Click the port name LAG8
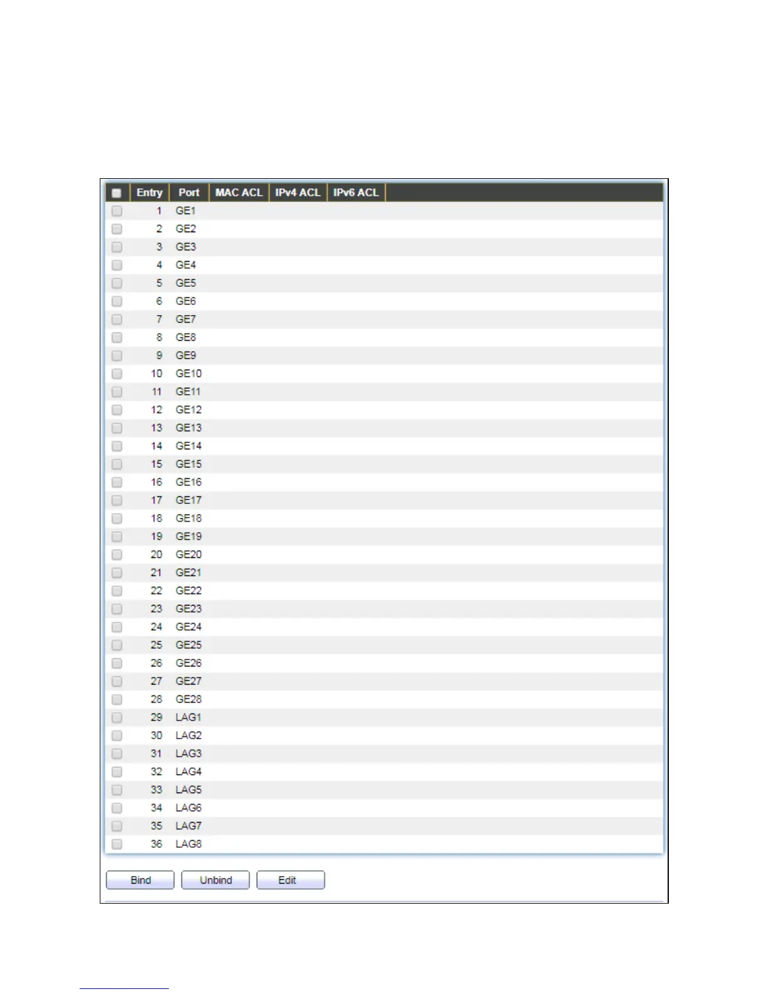Viewport: 768px width, 994px height. point(189,844)
